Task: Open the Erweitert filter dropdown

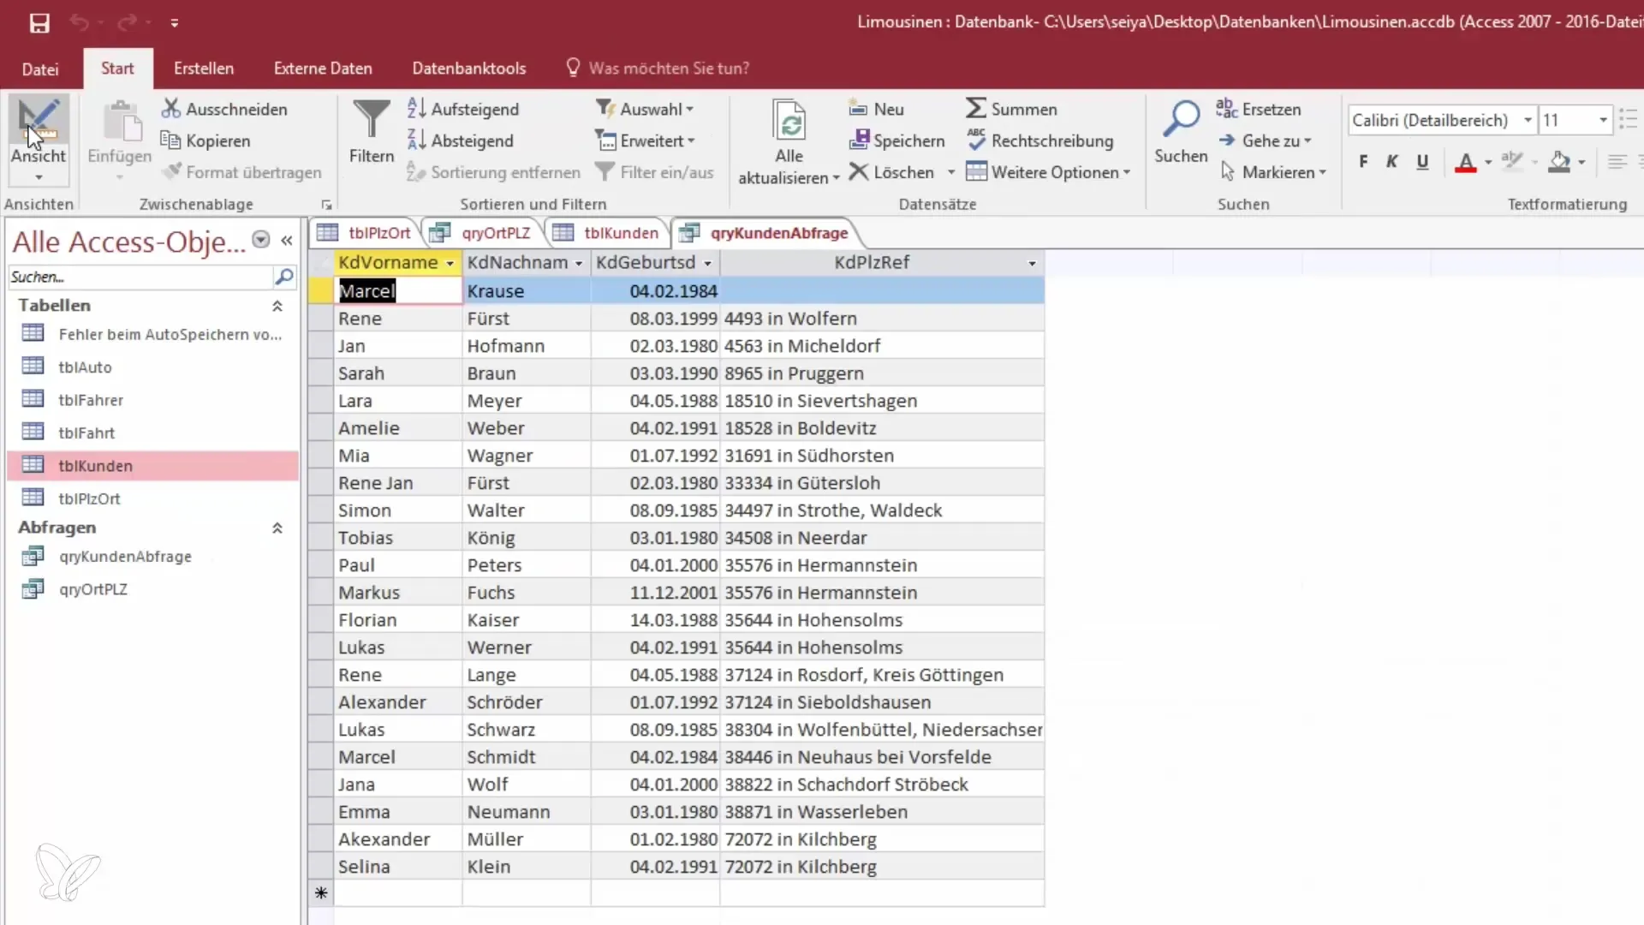Action: (x=645, y=140)
